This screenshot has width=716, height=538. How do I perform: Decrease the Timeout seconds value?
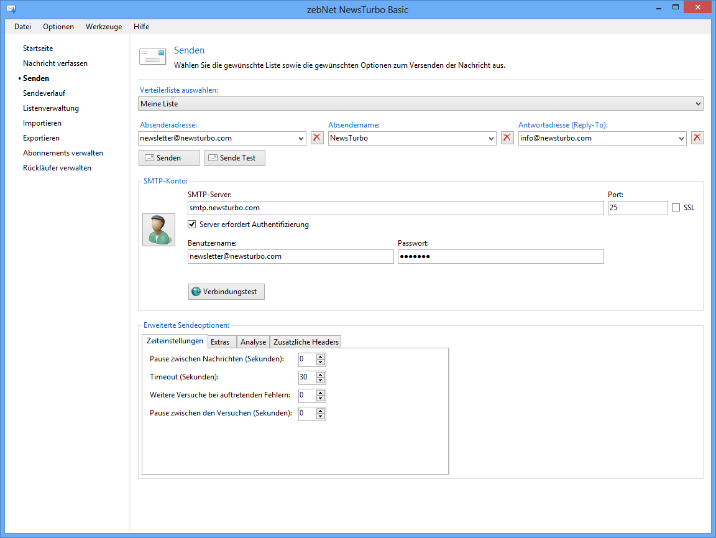321,381
